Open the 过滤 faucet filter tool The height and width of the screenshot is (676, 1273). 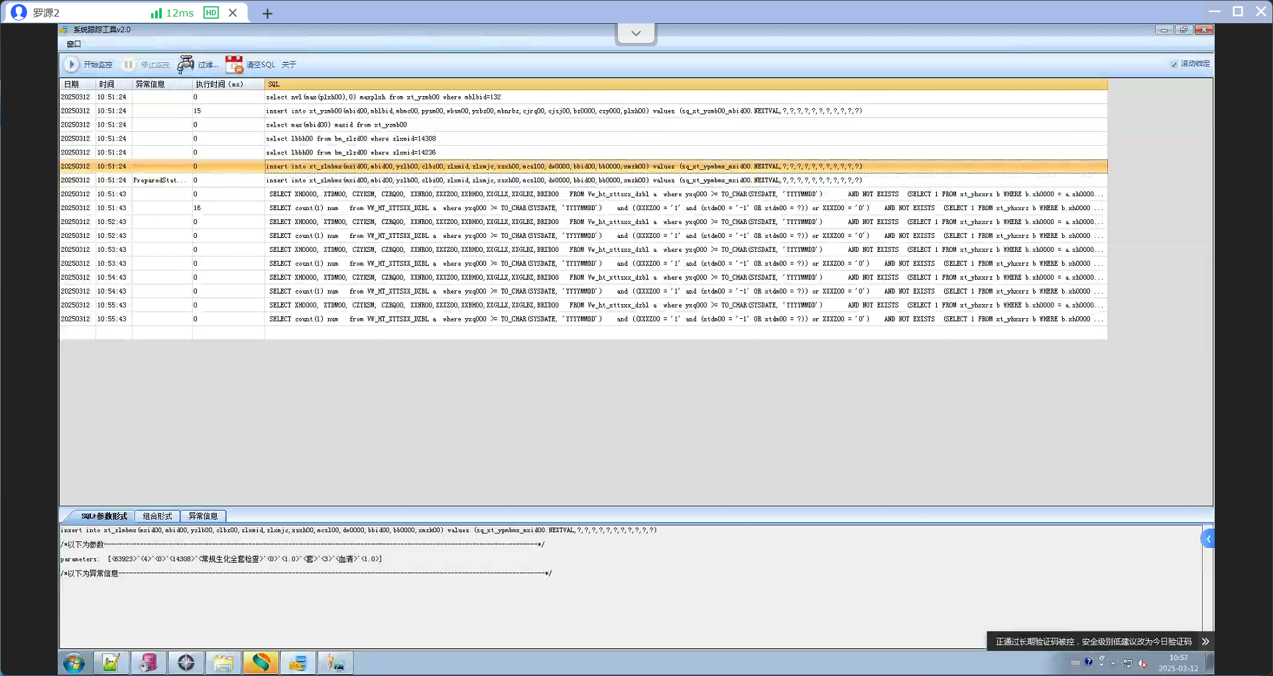[x=186, y=64]
